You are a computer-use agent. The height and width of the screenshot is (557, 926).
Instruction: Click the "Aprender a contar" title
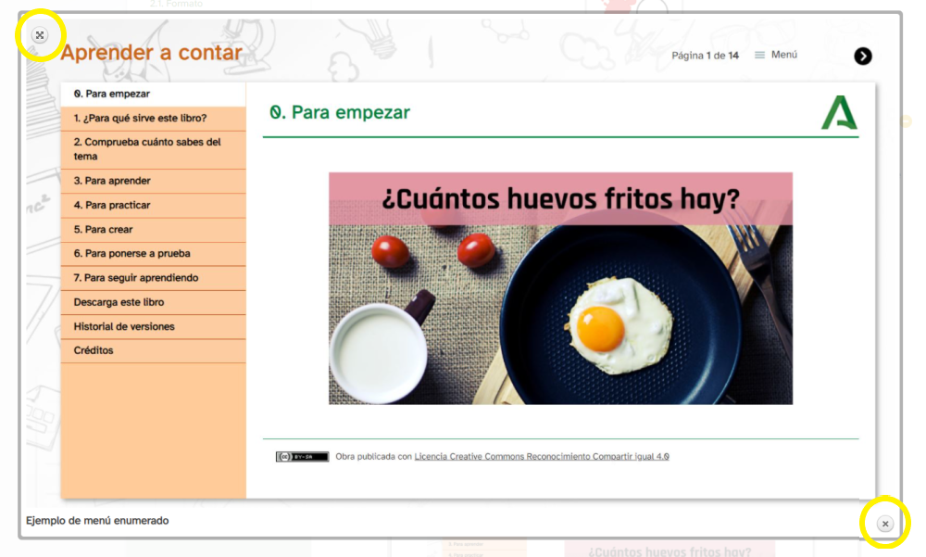coord(151,53)
